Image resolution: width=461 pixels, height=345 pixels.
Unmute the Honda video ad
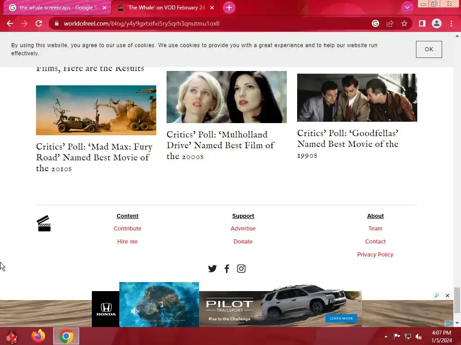point(135,311)
